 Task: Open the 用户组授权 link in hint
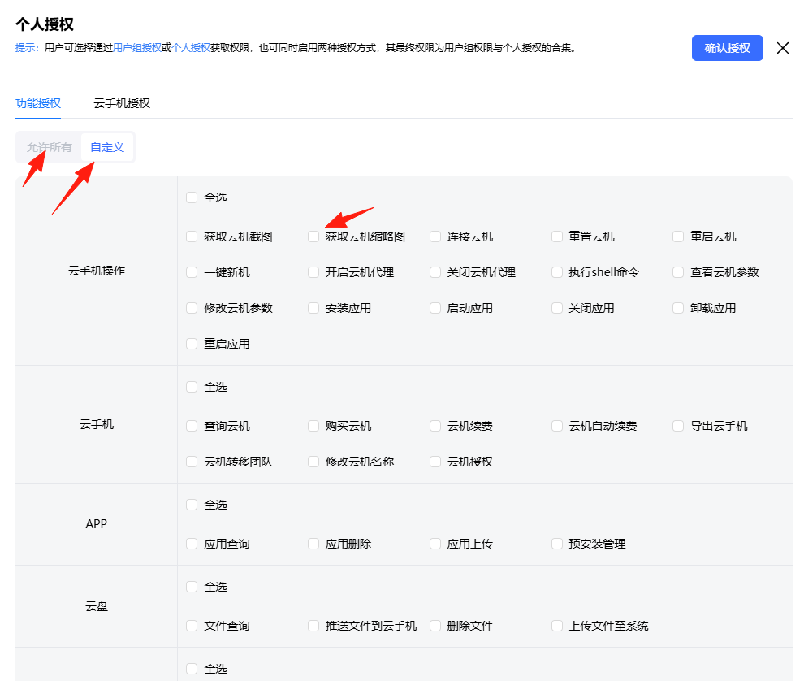(136, 48)
